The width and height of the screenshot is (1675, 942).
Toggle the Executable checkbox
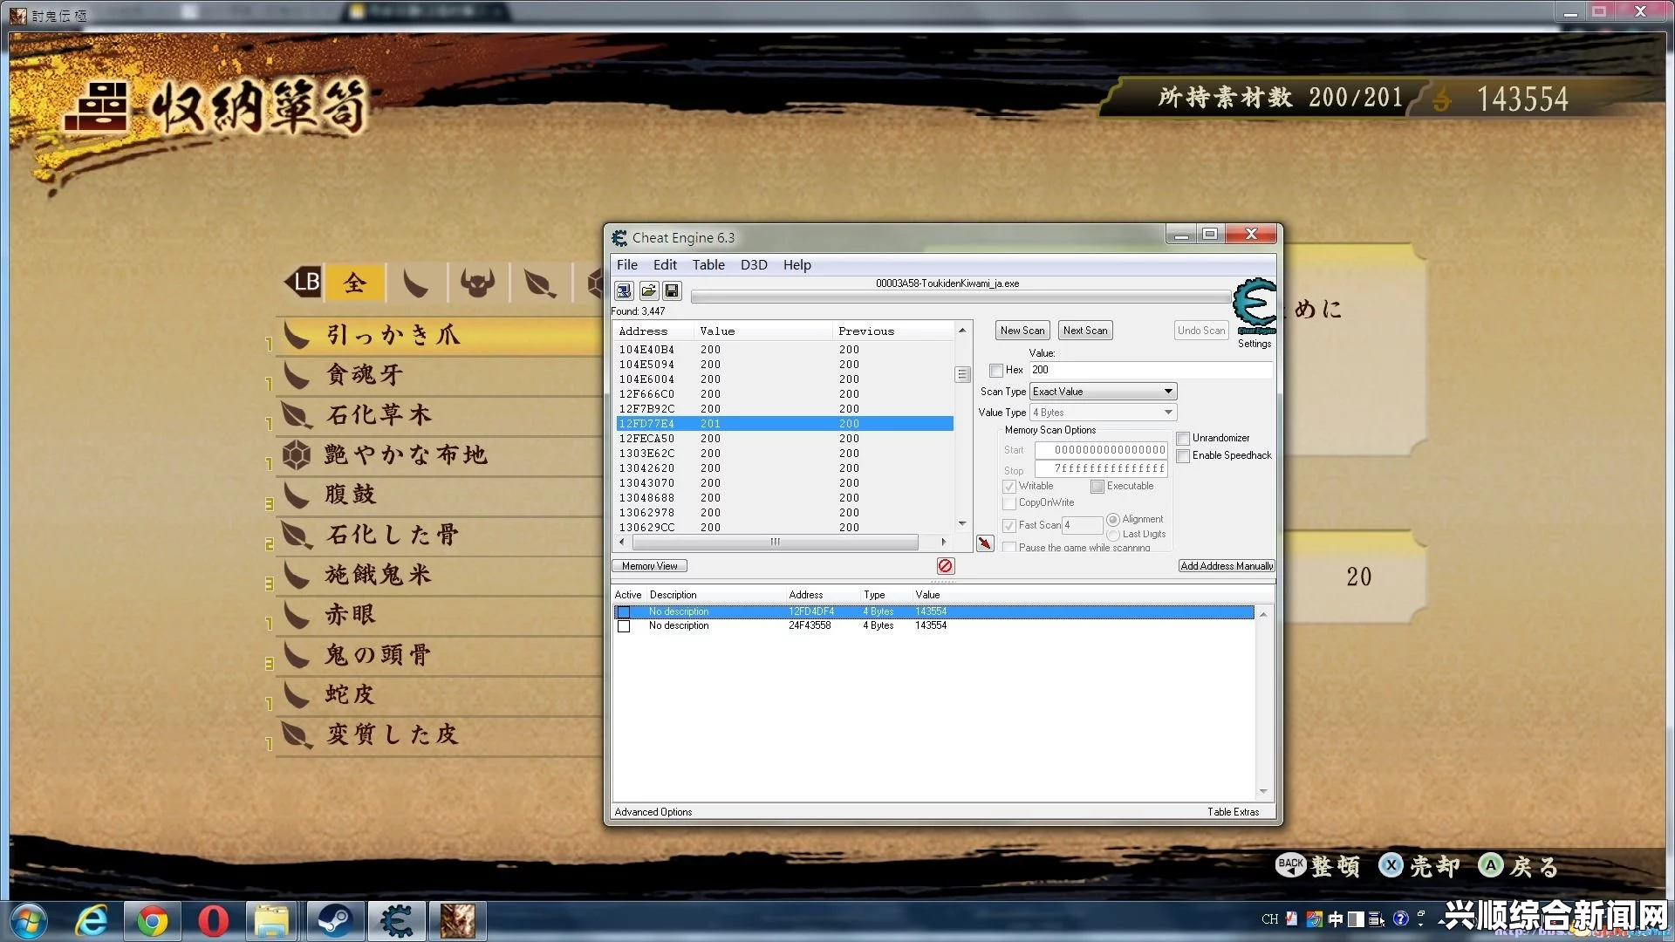tap(1097, 486)
